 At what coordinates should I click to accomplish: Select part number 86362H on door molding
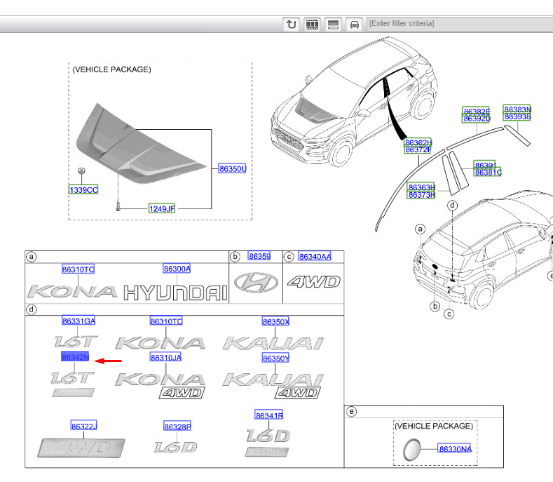point(418,142)
